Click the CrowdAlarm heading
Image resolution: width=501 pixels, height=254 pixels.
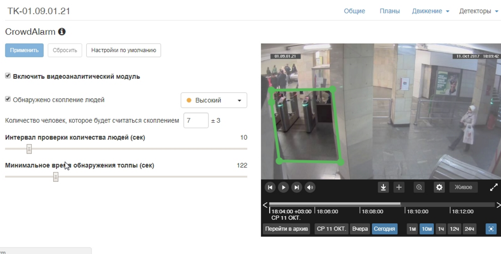click(x=30, y=32)
